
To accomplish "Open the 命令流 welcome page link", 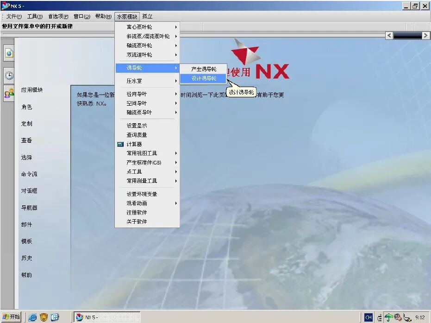I will pos(29,174).
